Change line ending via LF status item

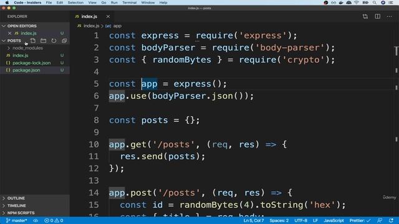[315, 220]
